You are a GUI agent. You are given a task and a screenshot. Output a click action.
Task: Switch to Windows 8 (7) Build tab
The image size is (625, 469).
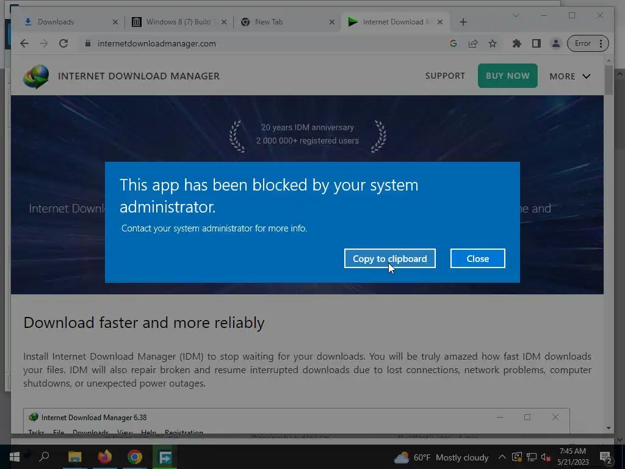coord(178,22)
